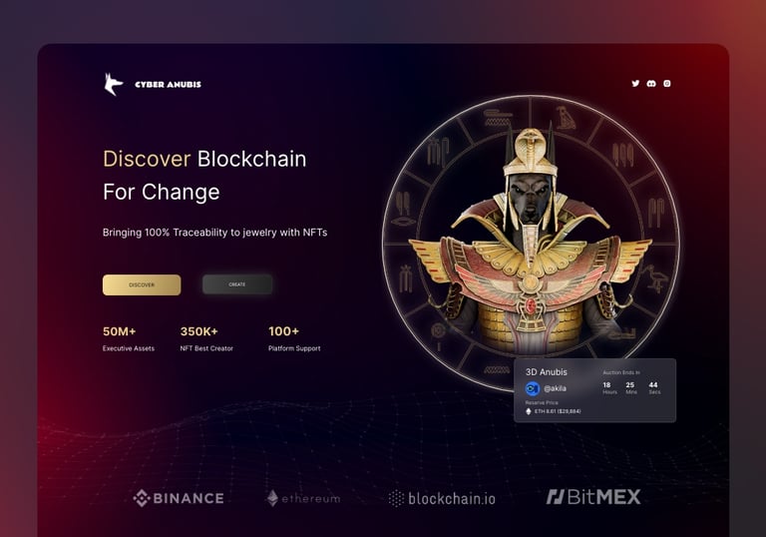Viewport: 766px width, 537px height.
Task: Click the 100+ Platform Support stat
Action: click(x=294, y=338)
